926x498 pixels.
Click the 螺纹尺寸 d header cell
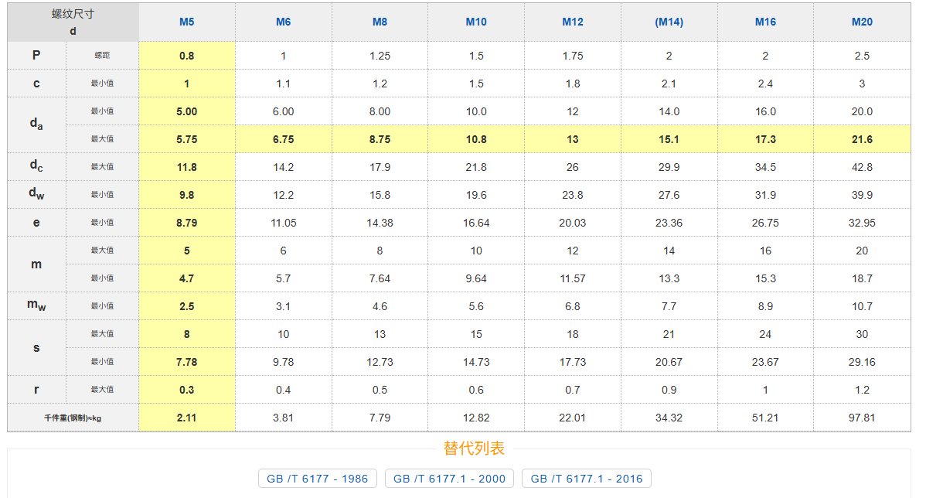[x=73, y=22]
